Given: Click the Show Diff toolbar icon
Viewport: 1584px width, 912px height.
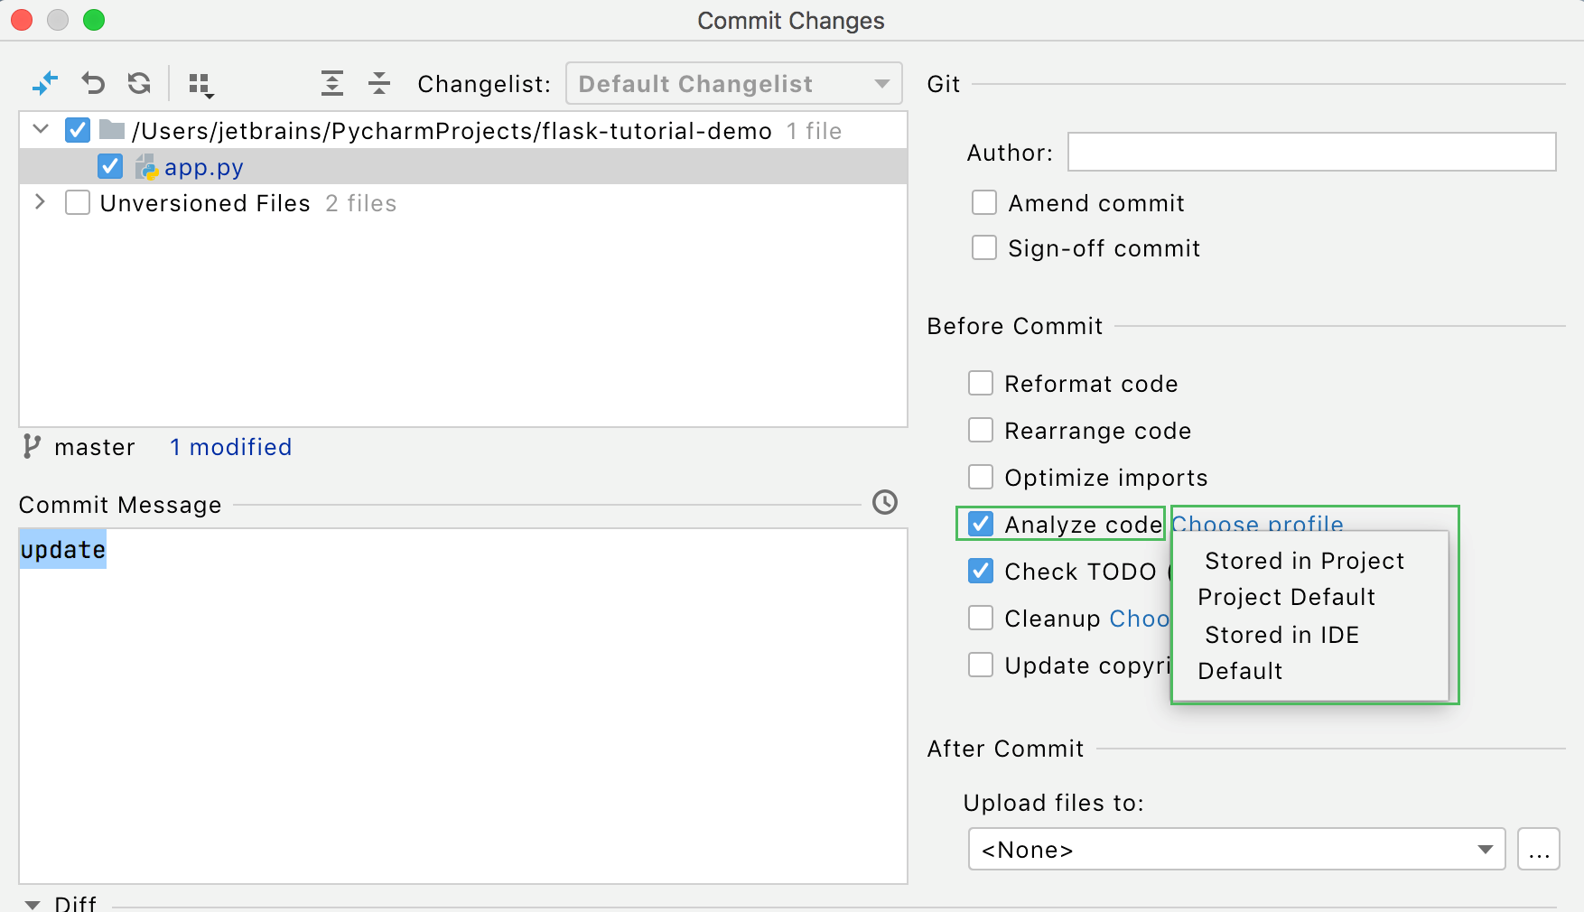Looking at the screenshot, I should (44, 83).
